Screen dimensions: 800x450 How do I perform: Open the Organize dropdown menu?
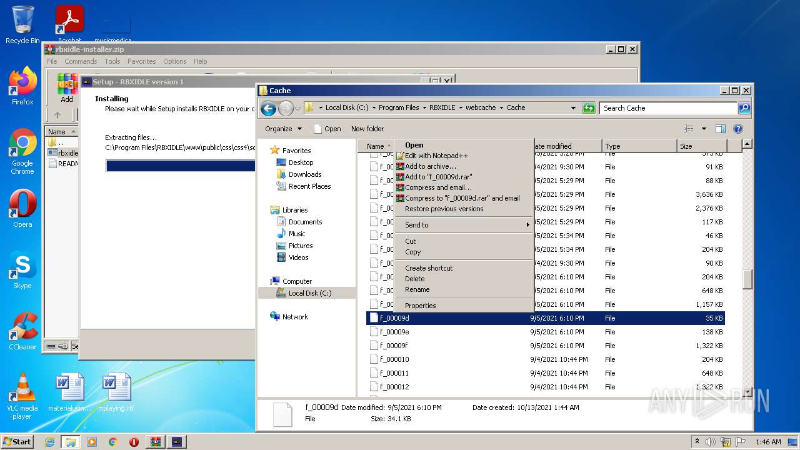click(283, 129)
